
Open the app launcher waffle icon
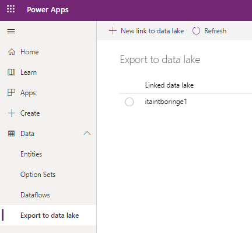point(10,9)
